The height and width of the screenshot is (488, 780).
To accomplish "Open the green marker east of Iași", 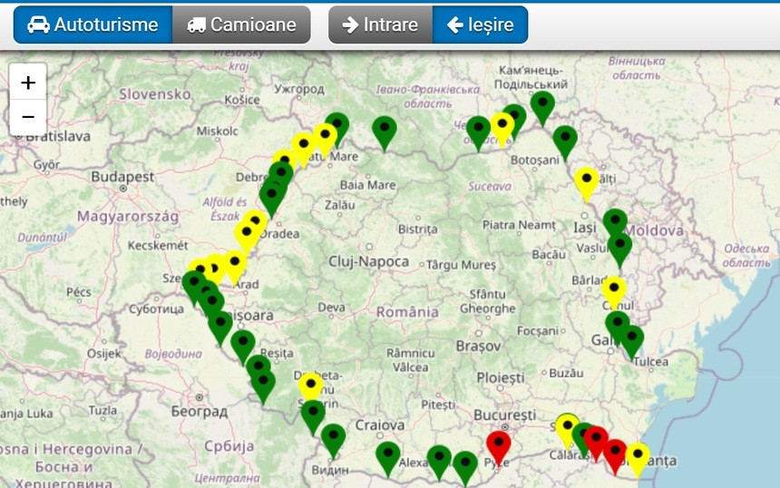I will (615, 222).
